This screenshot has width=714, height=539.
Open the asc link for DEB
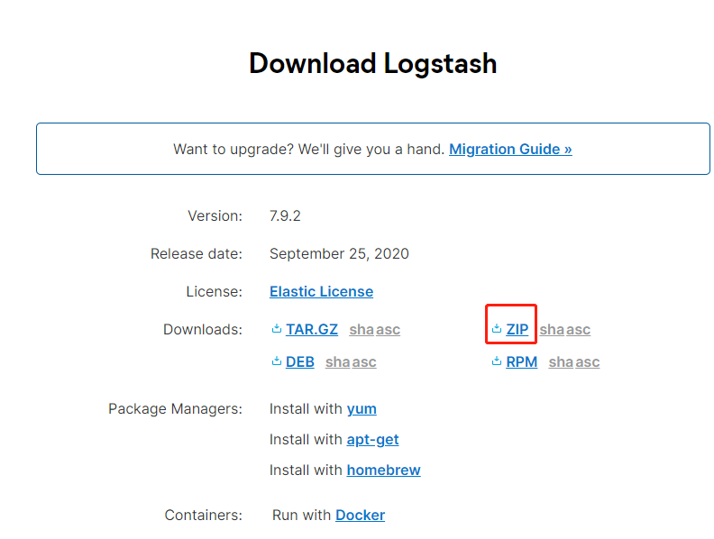coord(364,362)
